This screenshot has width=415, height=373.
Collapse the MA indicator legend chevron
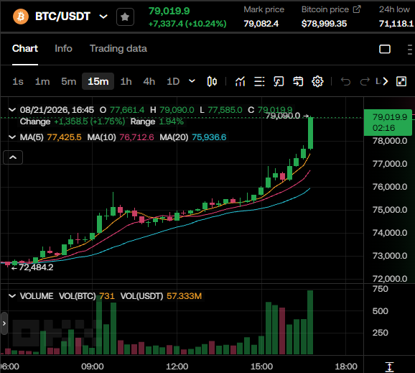point(12,137)
